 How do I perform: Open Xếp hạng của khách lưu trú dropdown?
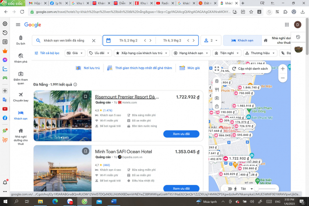coord(142,53)
